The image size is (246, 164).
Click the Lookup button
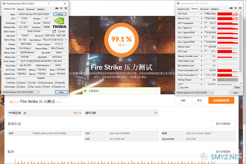coord(60,14)
